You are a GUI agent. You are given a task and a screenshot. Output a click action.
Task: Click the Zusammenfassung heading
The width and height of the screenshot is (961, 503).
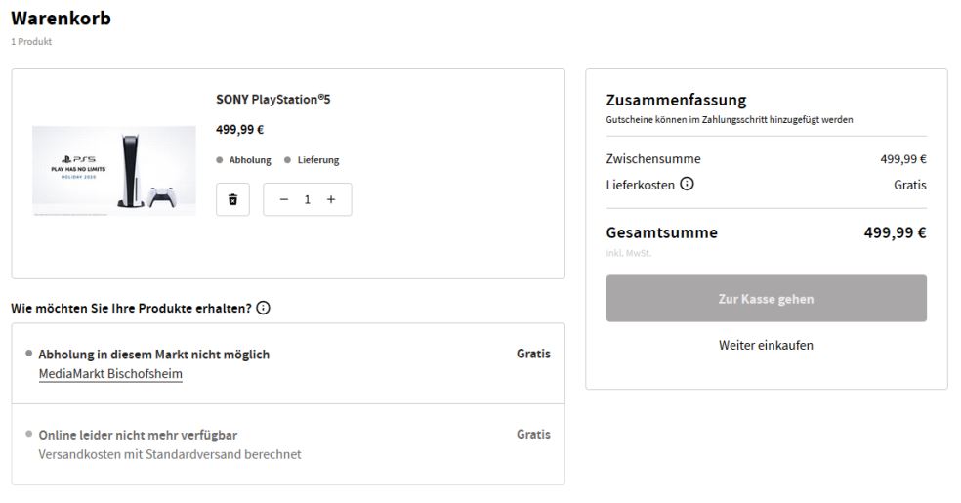(676, 100)
